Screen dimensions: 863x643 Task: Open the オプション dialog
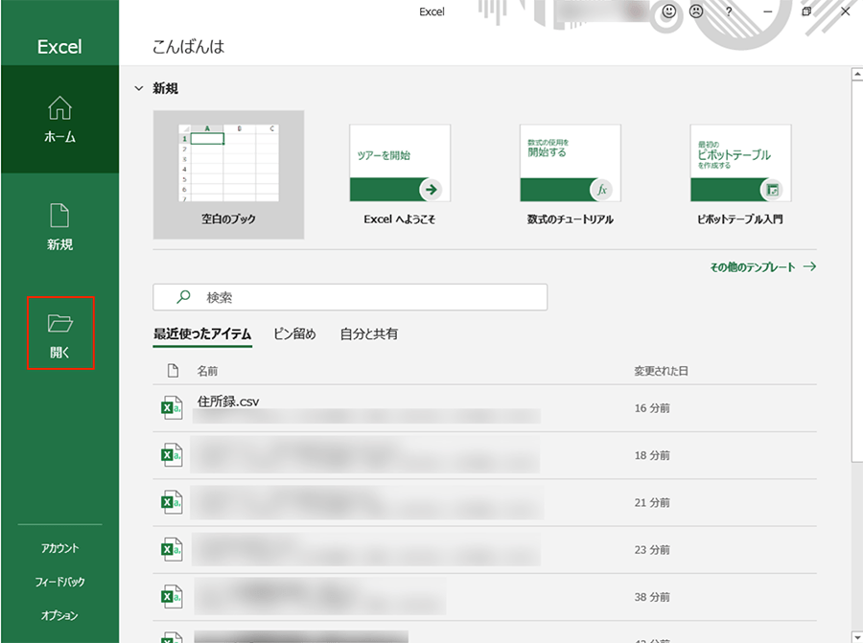[59, 615]
